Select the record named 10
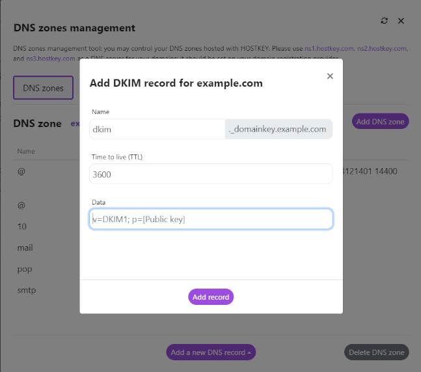The width and height of the screenshot is (421, 372). coord(21,227)
